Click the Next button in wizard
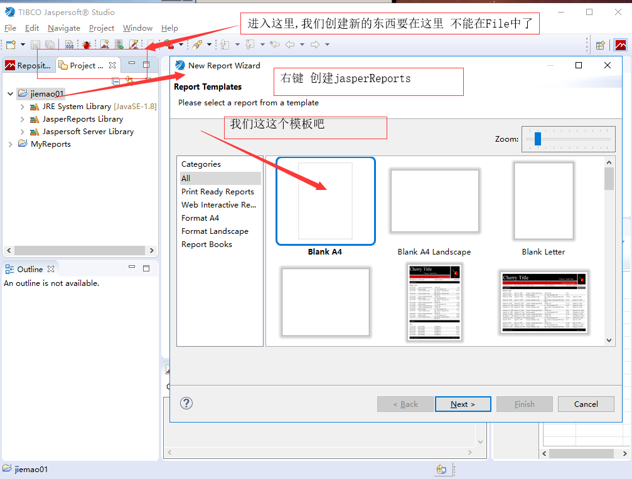This screenshot has height=479, width=632. click(x=463, y=404)
